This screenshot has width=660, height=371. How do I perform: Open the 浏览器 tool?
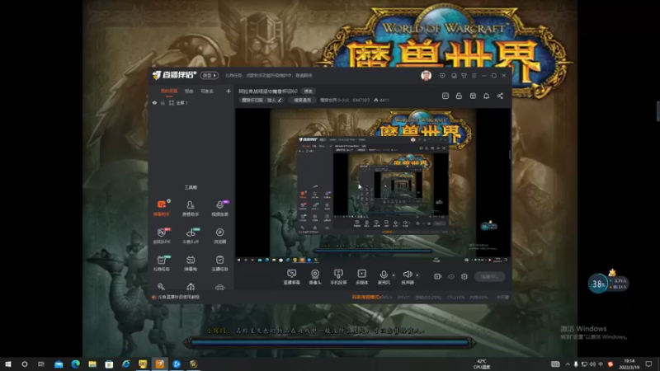[219, 236]
